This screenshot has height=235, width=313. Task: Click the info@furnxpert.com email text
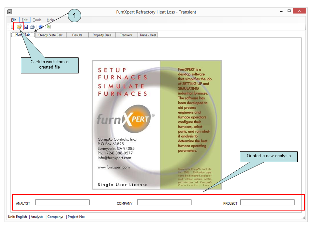pyautogui.click(x=114, y=158)
